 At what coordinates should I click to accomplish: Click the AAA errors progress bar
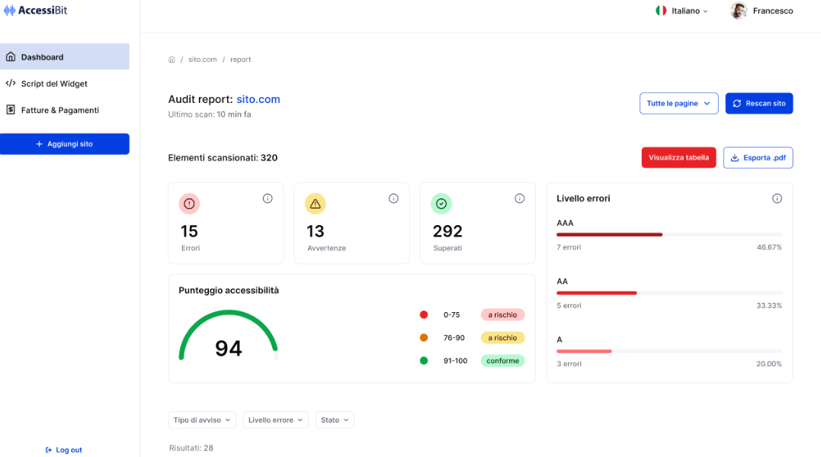pos(669,234)
